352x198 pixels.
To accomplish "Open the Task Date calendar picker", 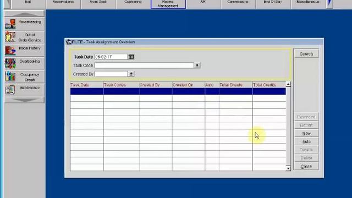I will [131, 57].
